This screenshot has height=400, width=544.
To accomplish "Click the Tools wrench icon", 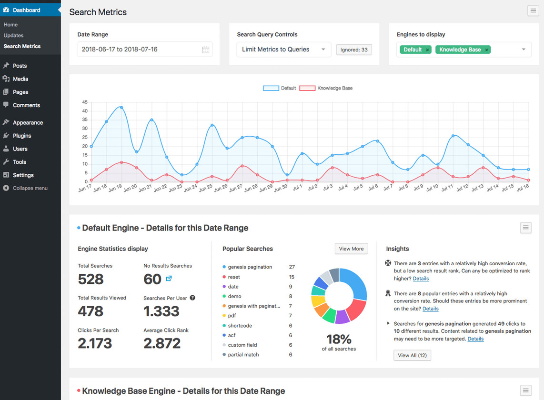I will pos(6,161).
